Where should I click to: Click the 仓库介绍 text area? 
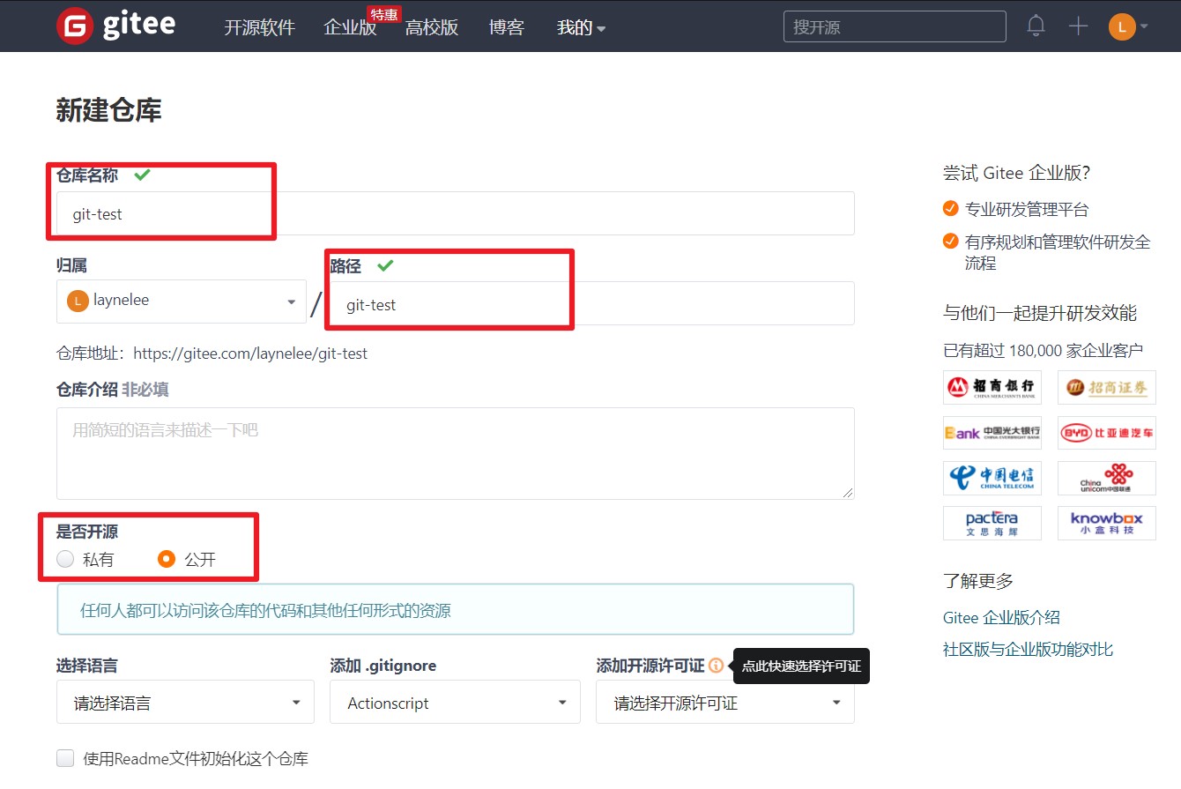tap(456, 453)
